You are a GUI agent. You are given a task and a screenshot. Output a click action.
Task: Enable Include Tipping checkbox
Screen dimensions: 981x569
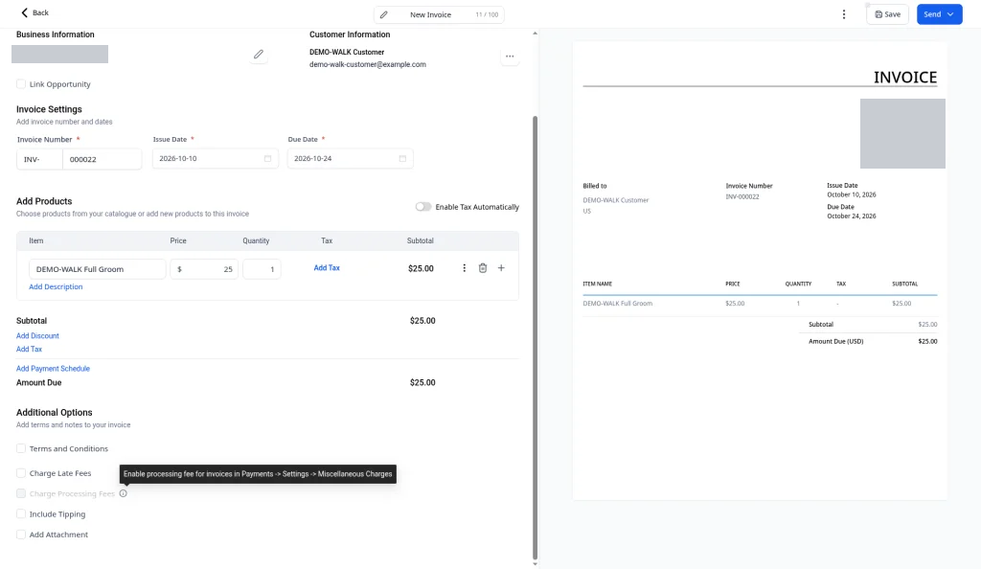(x=21, y=514)
